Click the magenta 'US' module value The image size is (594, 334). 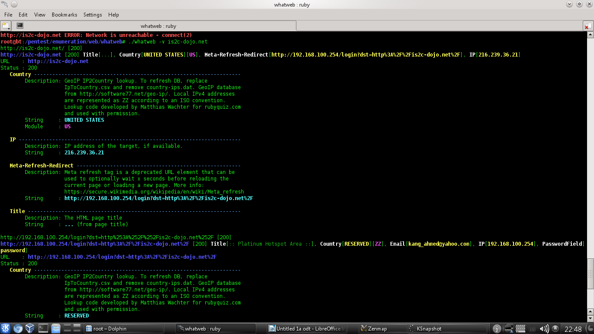coord(67,126)
